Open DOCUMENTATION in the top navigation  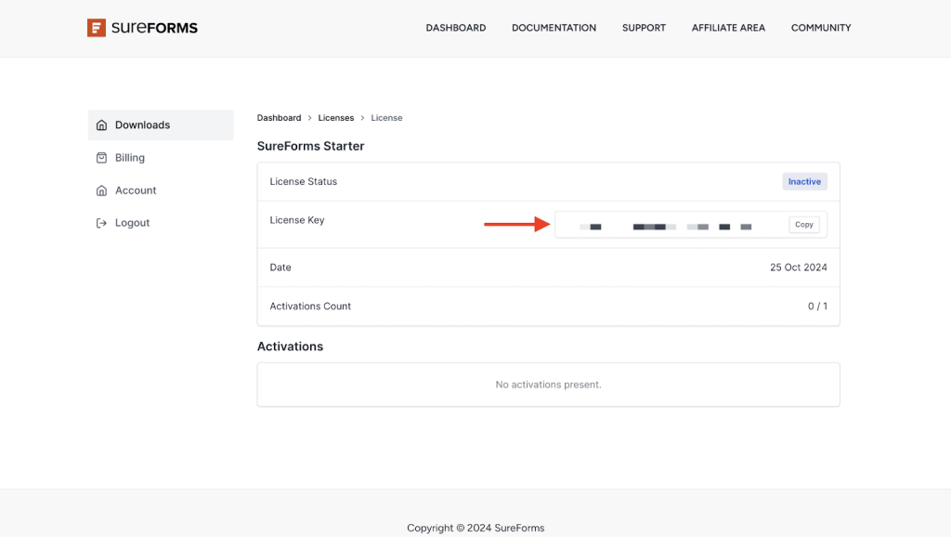tap(554, 28)
